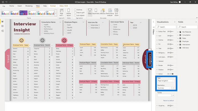
Task: Enable the Gridlines checkbox
Action: click(x=75, y=10)
